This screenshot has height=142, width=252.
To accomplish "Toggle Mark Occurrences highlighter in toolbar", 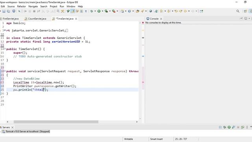I will click(x=73, y=11).
